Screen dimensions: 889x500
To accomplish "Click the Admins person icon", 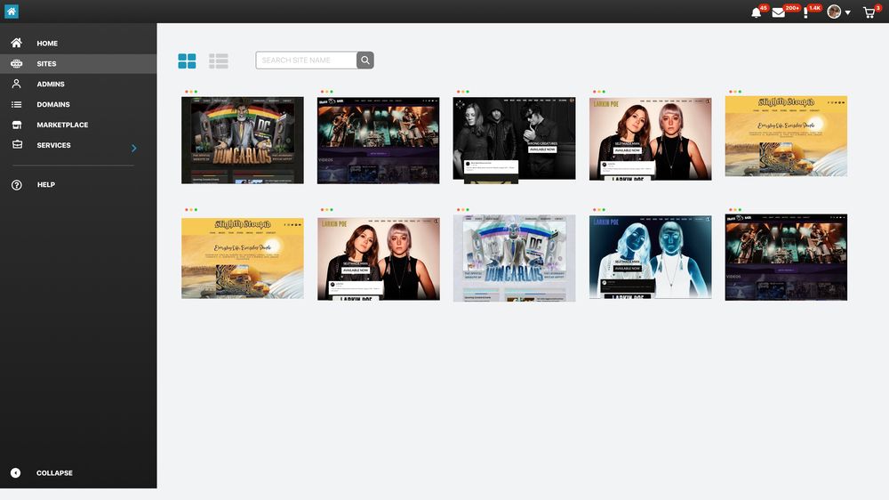I will (16, 84).
